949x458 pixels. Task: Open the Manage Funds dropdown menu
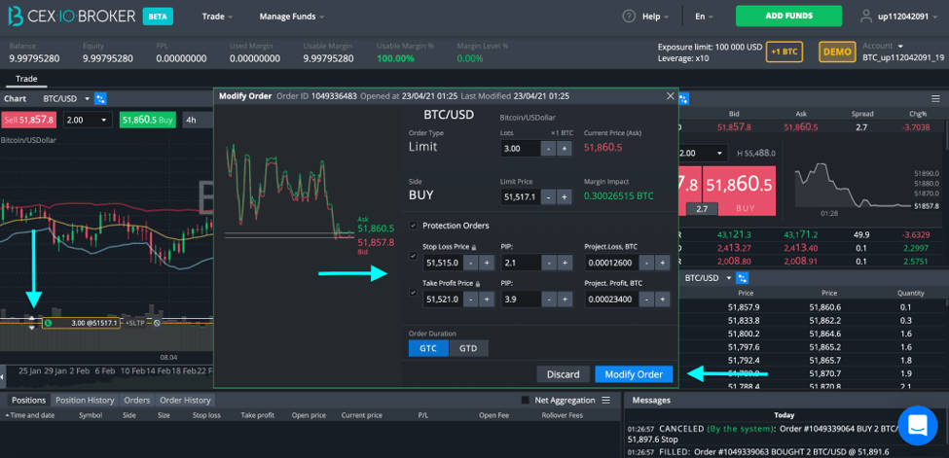point(292,17)
